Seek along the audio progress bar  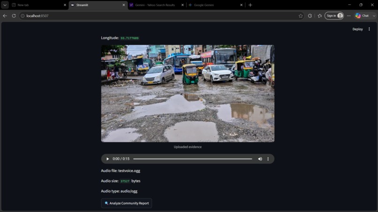point(193,159)
